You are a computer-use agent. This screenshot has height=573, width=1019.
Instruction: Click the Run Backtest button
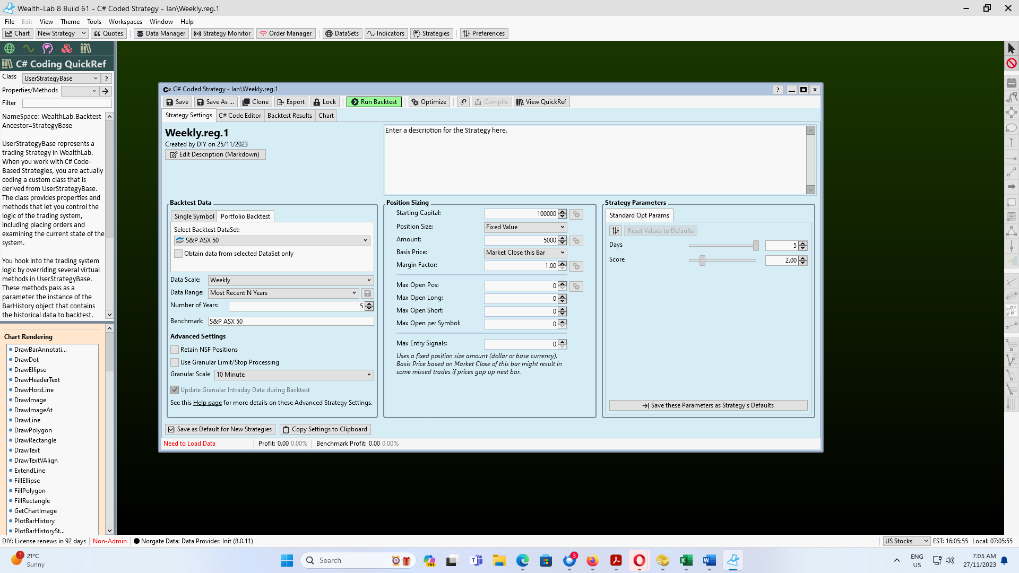[x=374, y=102]
